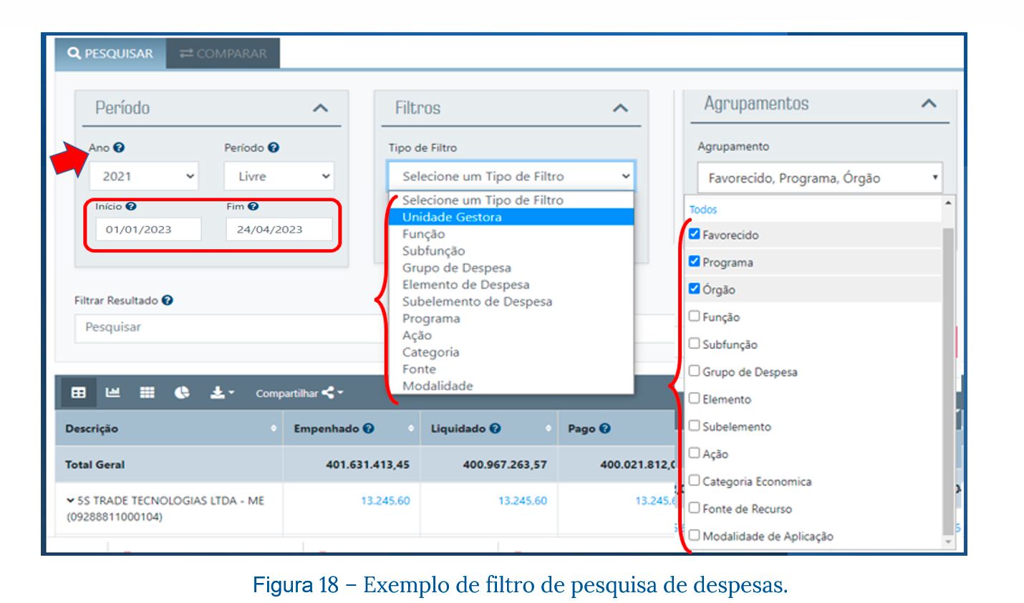The height and width of the screenshot is (603, 1024).
Task: Select the area chart view icon
Action: tap(113, 392)
